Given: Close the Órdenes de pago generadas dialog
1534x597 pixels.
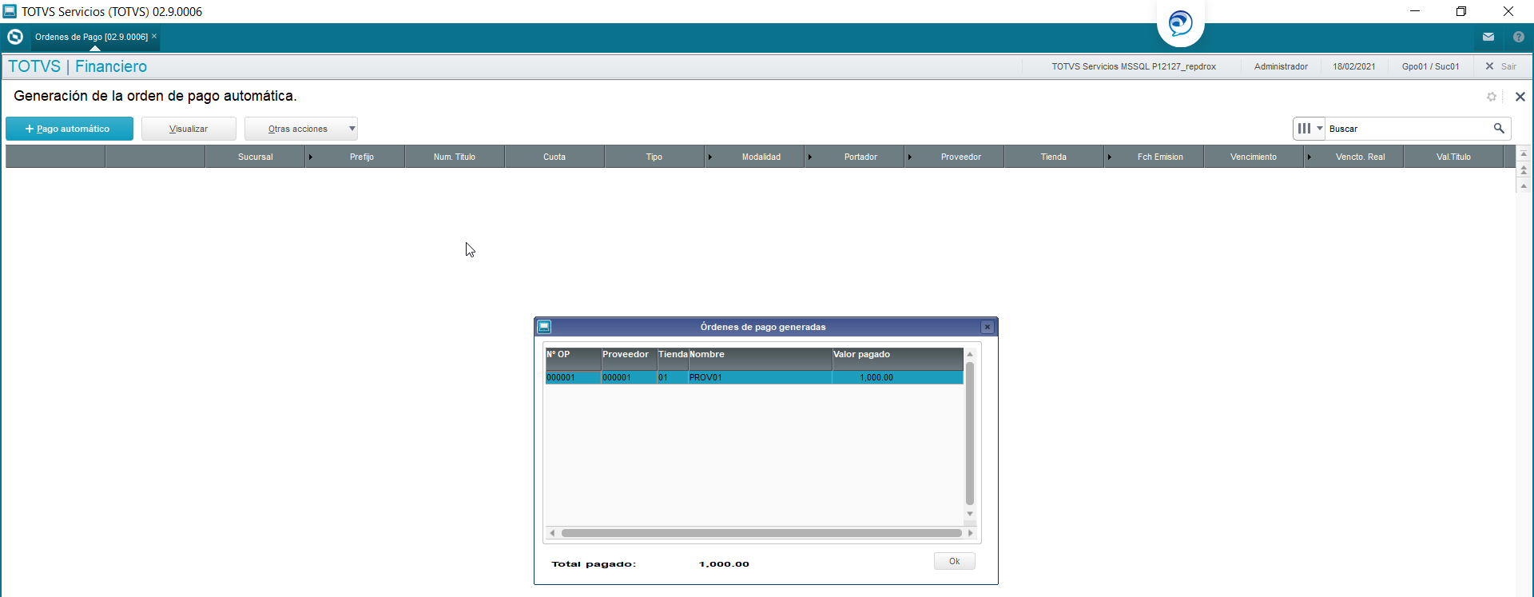Looking at the screenshot, I should pos(988,327).
